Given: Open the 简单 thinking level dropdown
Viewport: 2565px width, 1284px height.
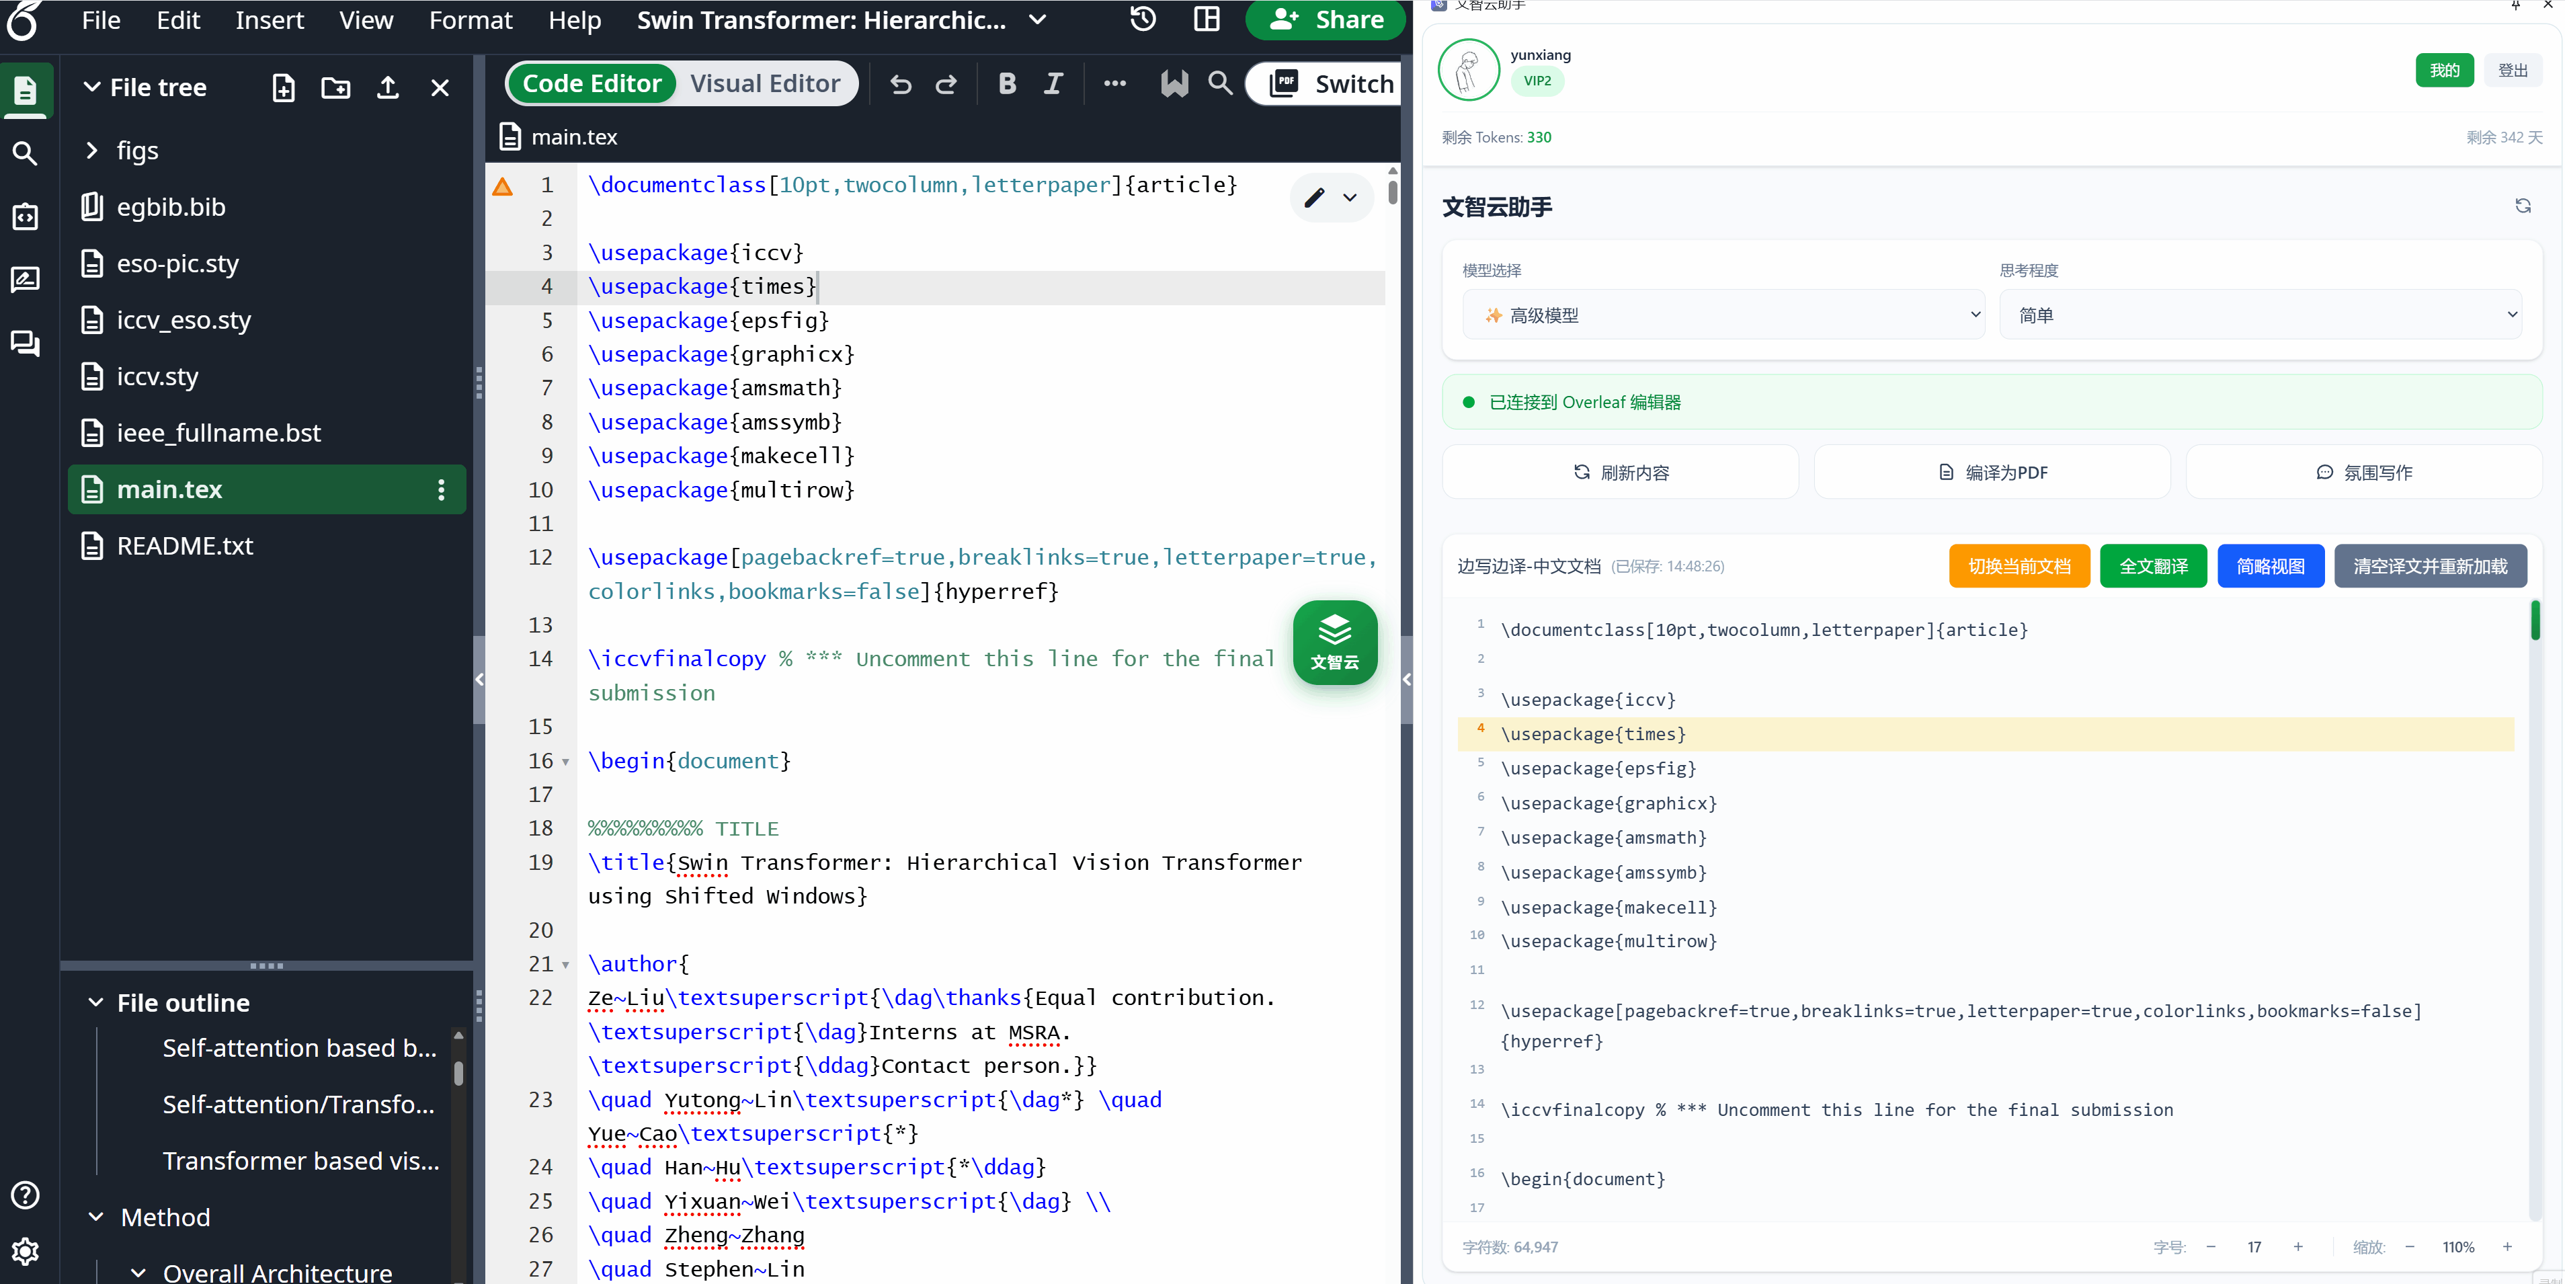Looking at the screenshot, I should [x=2261, y=315].
